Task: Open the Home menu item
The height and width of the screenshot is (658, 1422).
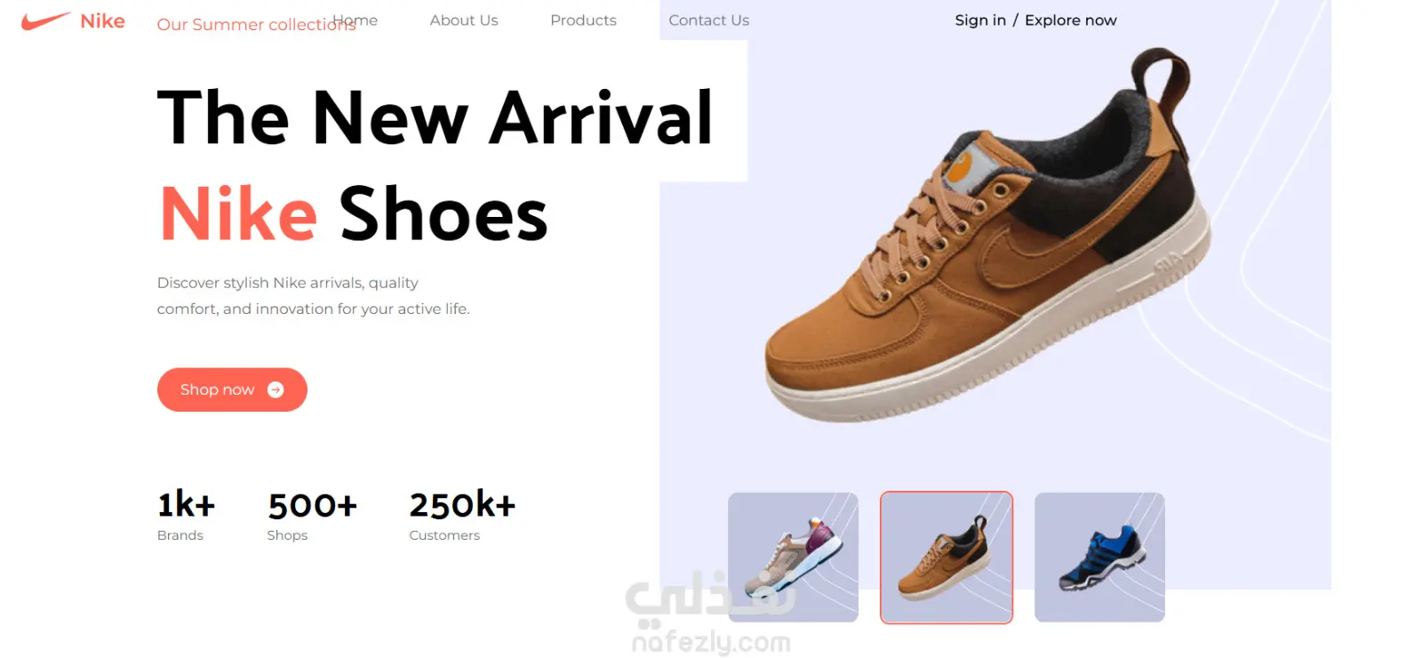Action: [355, 20]
